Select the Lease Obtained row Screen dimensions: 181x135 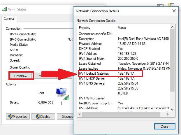tap(124, 64)
